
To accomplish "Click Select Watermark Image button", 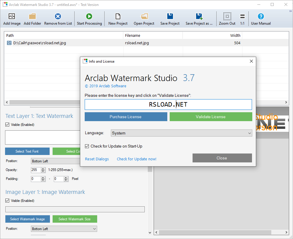I will pyautogui.click(x=27, y=219).
